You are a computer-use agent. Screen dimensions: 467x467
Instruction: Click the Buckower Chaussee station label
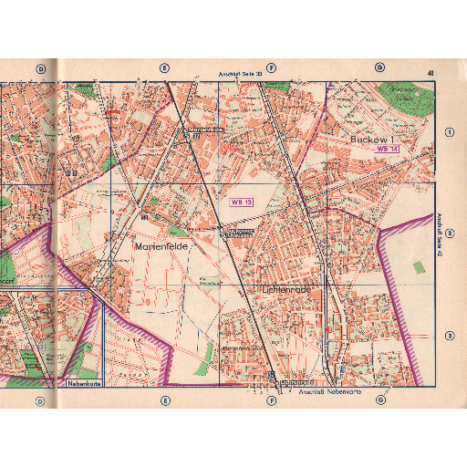(x=240, y=233)
